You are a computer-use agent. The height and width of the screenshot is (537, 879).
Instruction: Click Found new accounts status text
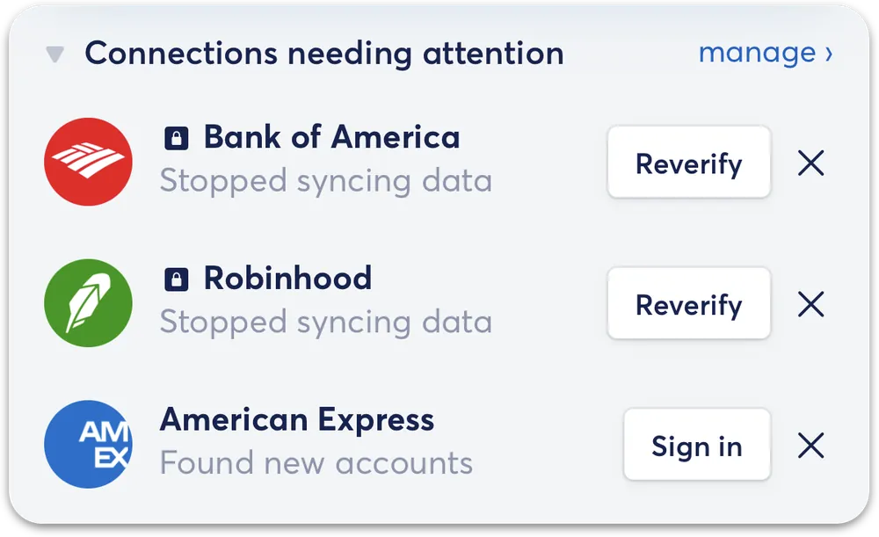coord(316,463)
